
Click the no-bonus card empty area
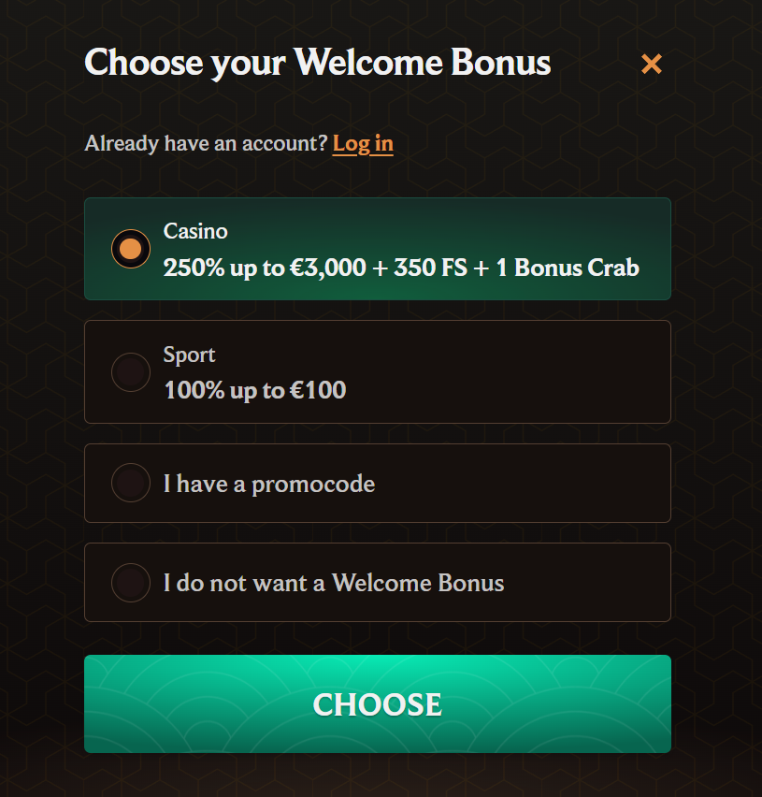tap(588, 583)
